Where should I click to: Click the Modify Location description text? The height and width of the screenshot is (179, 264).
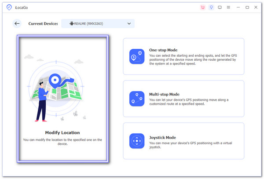click(x=62, y=142)
